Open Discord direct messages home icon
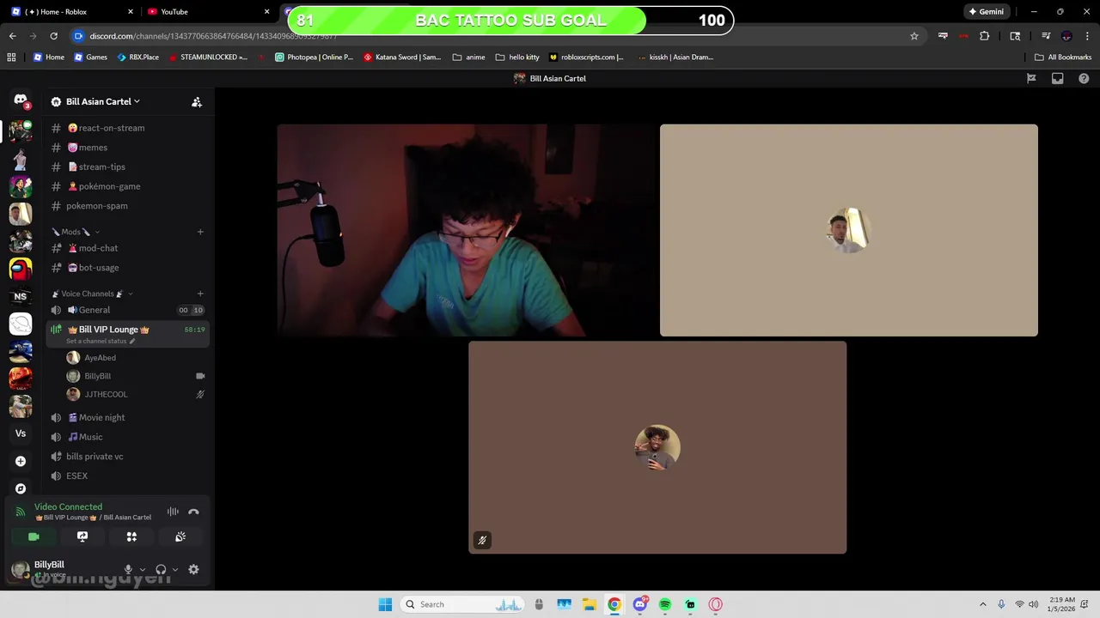Viewport: 1100px width, 618px height. click(21, 100)
